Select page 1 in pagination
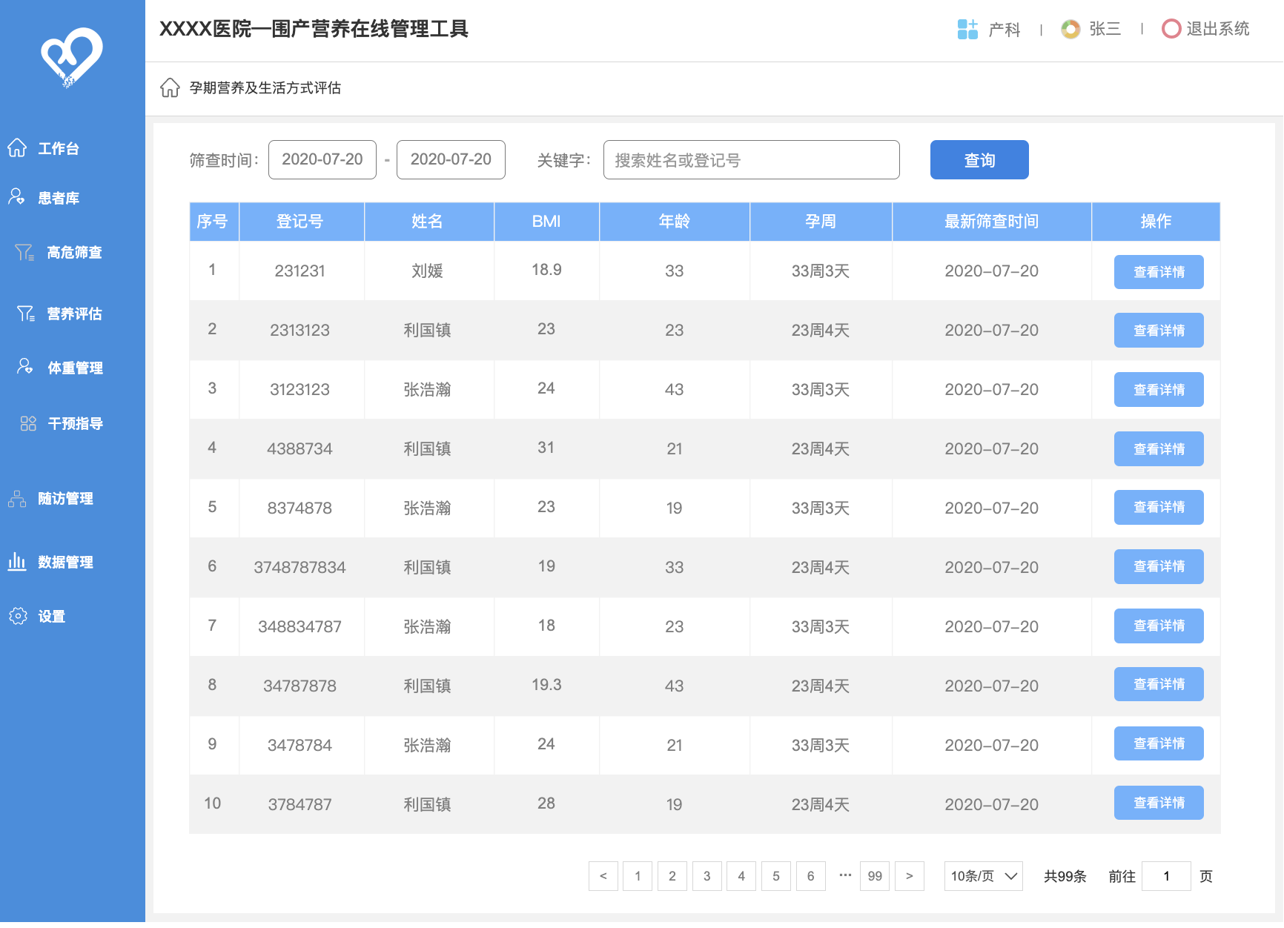This screenshot has width=1284, height=928. click(x=638, y=876)
